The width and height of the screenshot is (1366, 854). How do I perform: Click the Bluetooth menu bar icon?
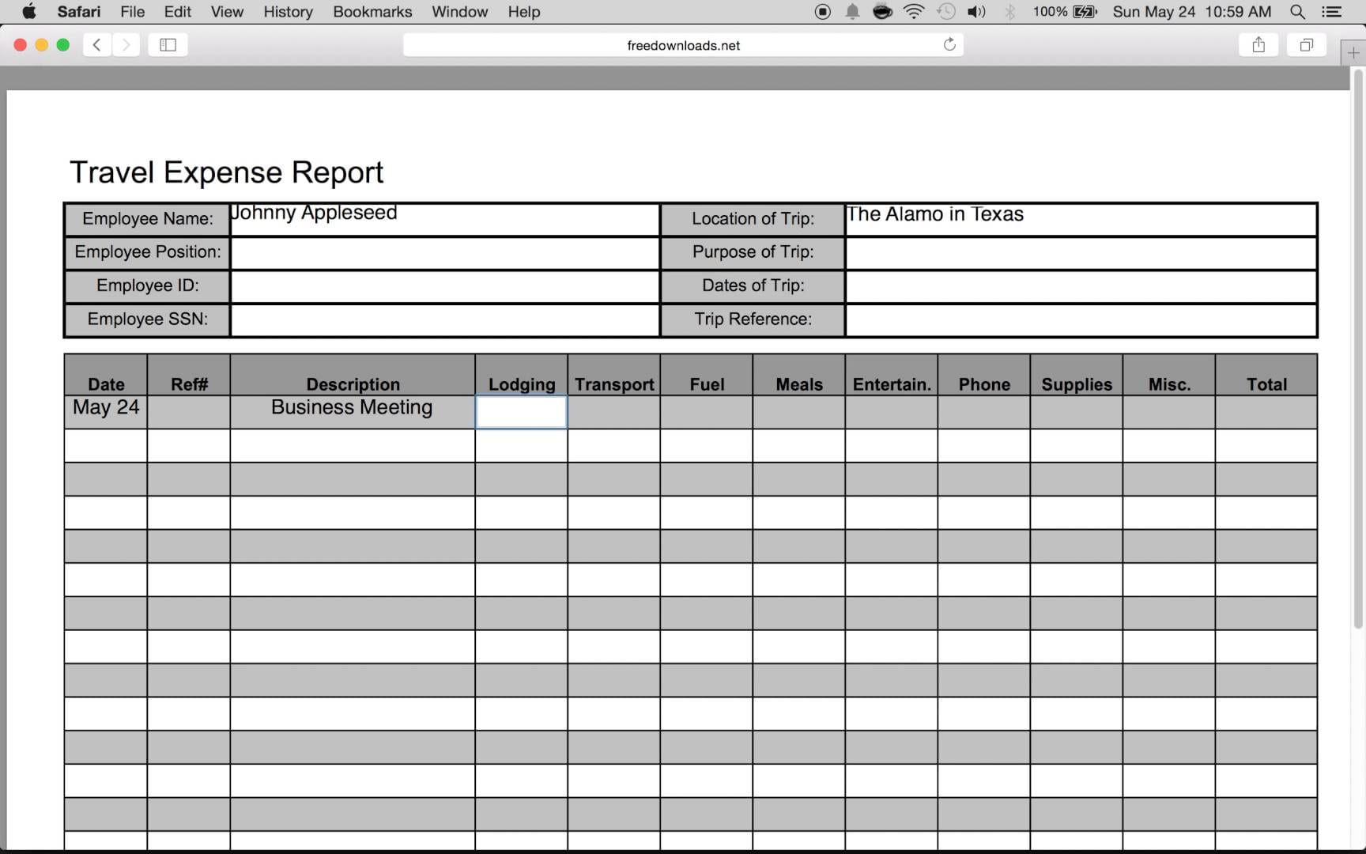click(x=1009, y=12)
